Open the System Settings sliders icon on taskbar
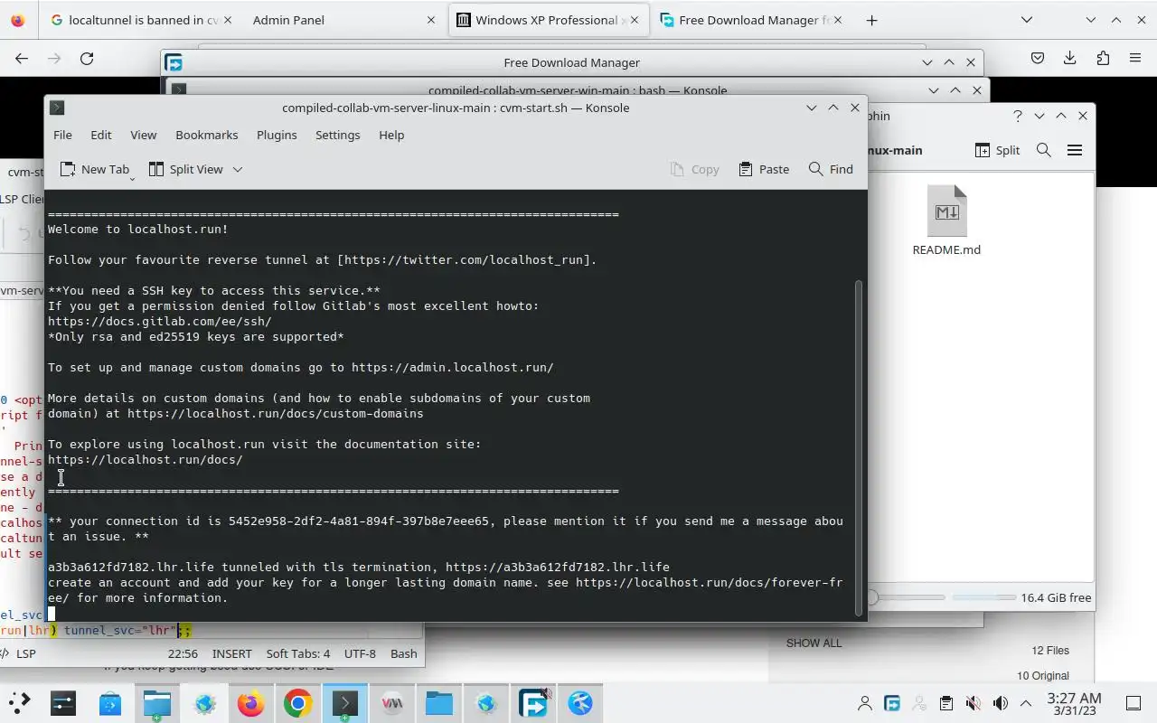The width and height of the screenshot is (1157, 723). coord(63,703)
